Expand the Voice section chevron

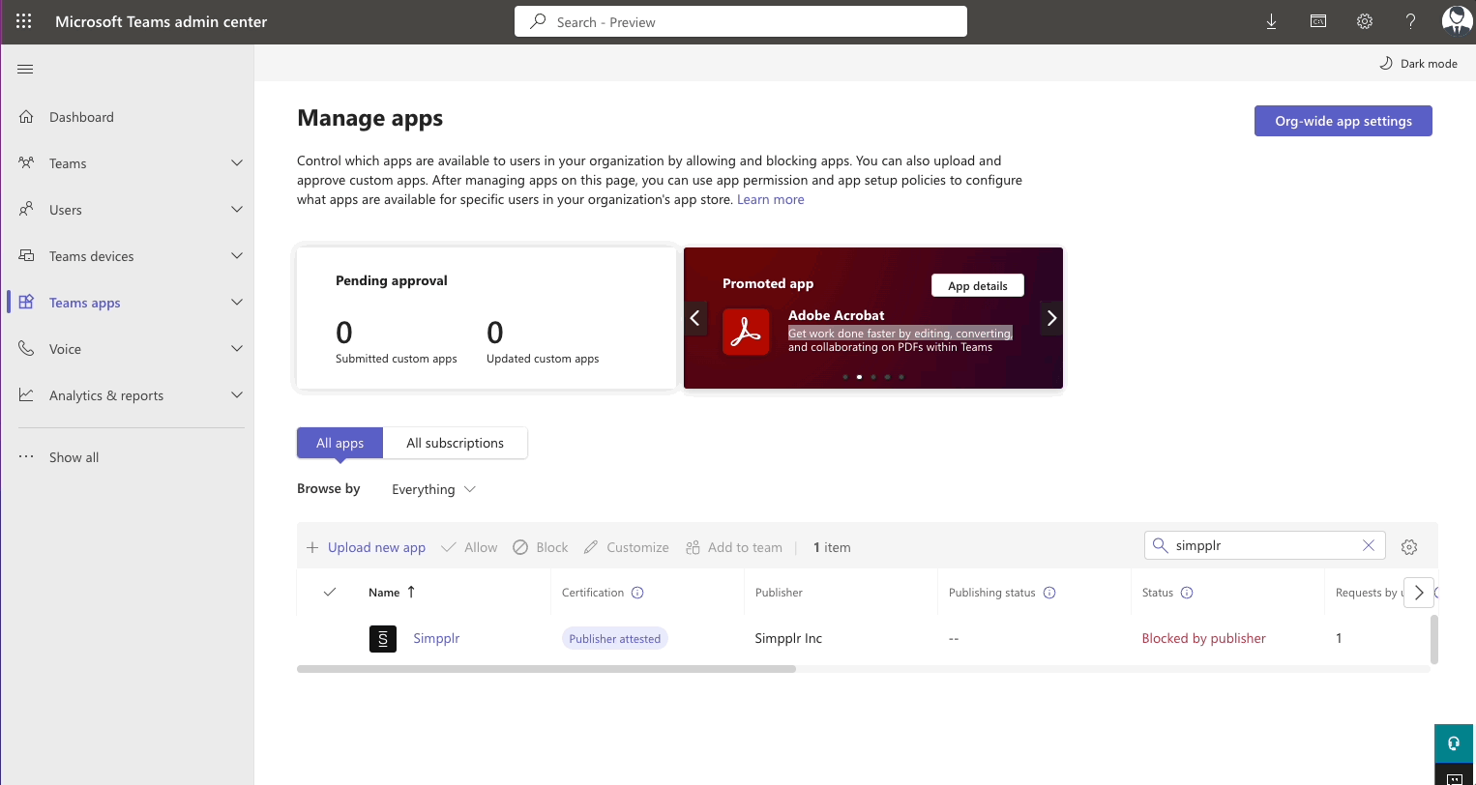point(237,349)
